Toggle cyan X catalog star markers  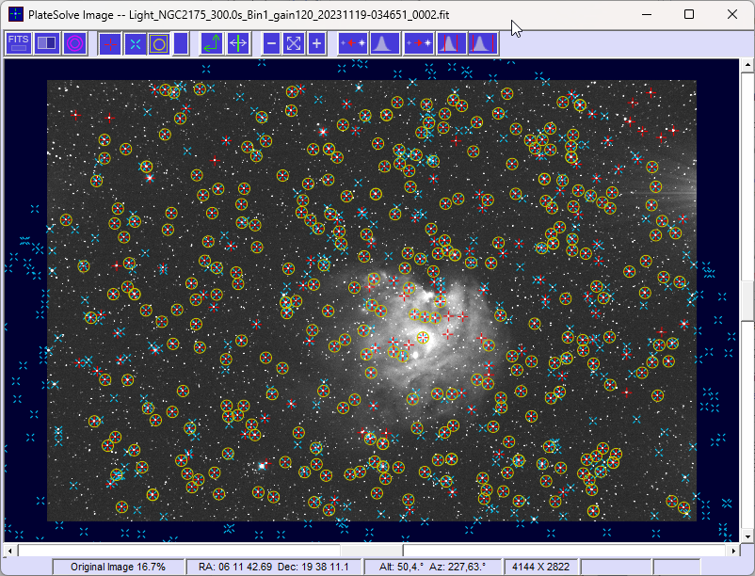pos(136,44)
